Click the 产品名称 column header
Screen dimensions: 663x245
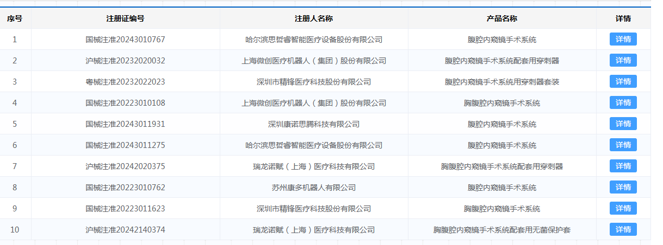[502, 18]
